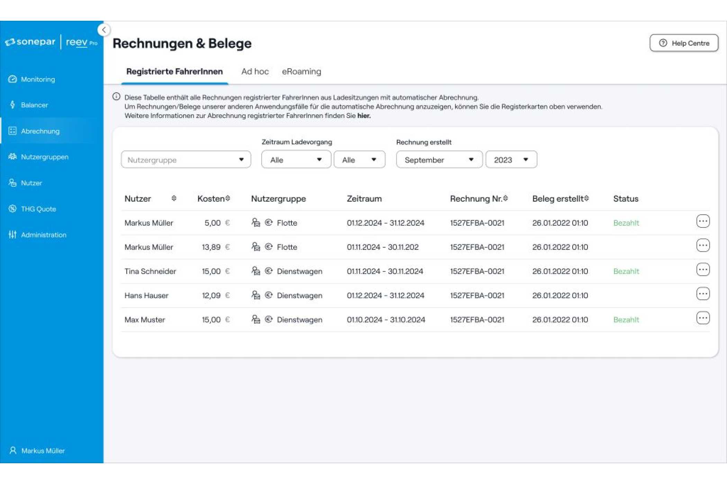Click the Dienstwagen group in Hans Hauser's row
Screen dimensions: 727x484
click(299, 296)
